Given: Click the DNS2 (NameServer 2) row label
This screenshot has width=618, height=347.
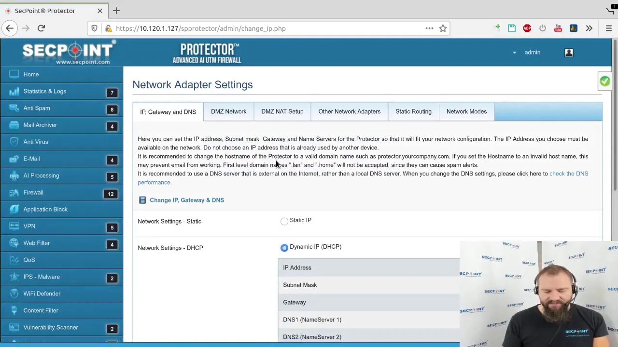Looking at the screenshot, I should tap(312, 337).
